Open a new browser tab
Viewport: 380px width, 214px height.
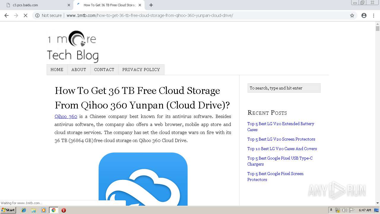coord(151,5)
